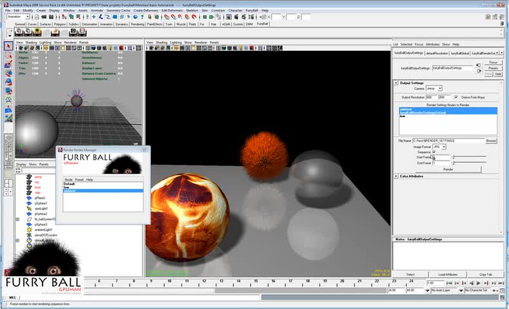Click the ambientLight1 light icon in outliner
Screen dimensions: 509x309
click(30, 229)
